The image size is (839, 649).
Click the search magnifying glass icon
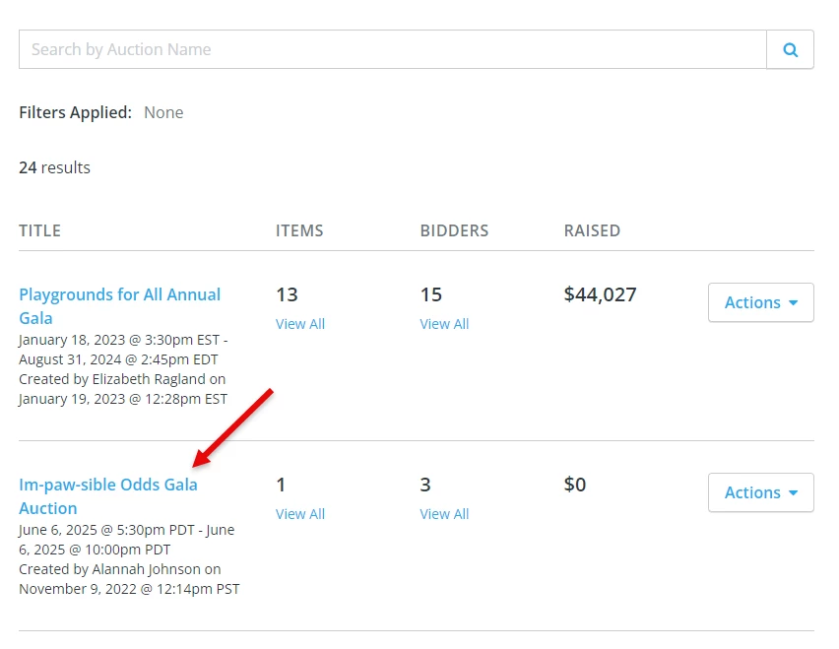[791, 49]
